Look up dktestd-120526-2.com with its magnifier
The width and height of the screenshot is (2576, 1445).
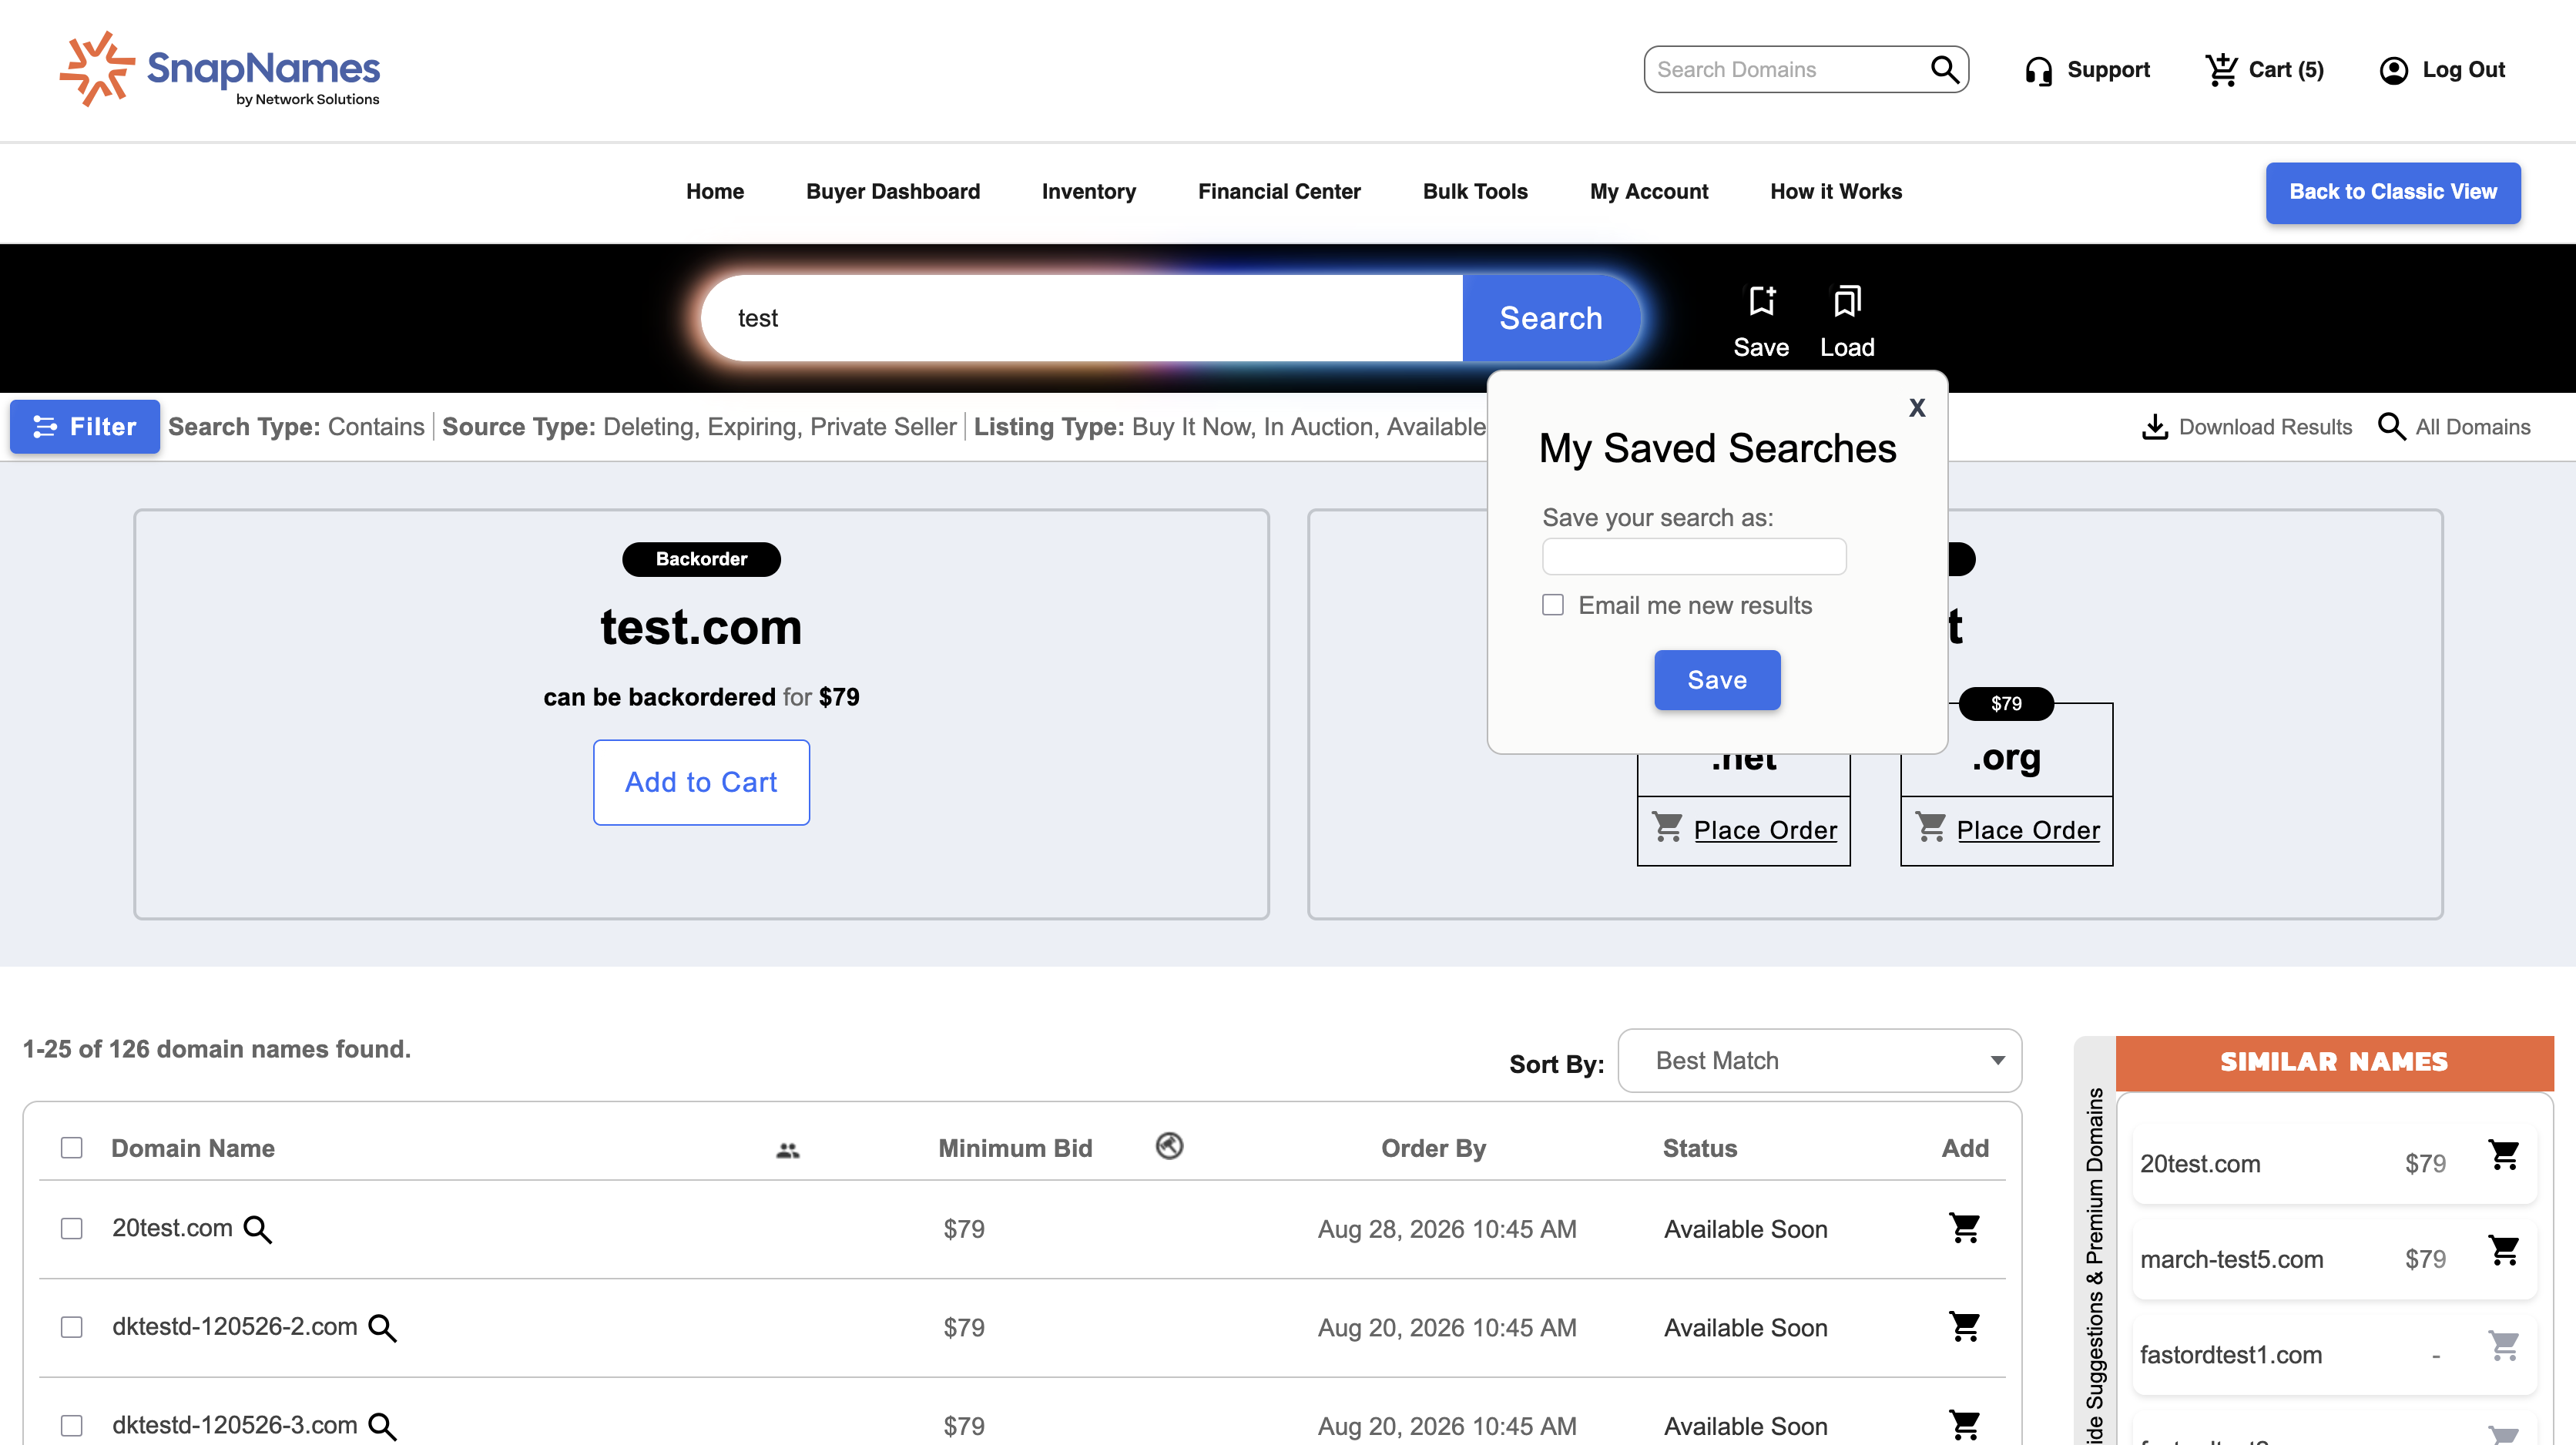382,1328
